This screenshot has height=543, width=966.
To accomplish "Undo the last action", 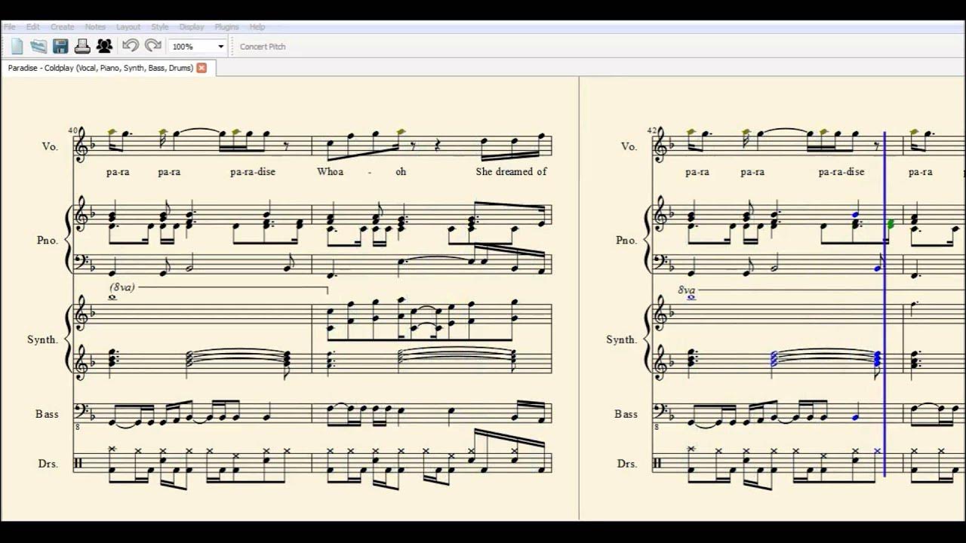I will click(x=130, y=46).
